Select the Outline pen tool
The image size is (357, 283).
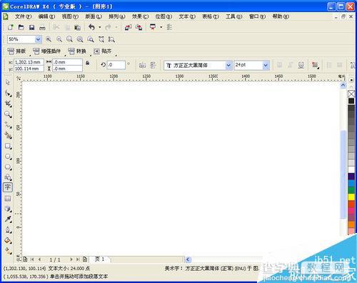(x=8, y=230)
